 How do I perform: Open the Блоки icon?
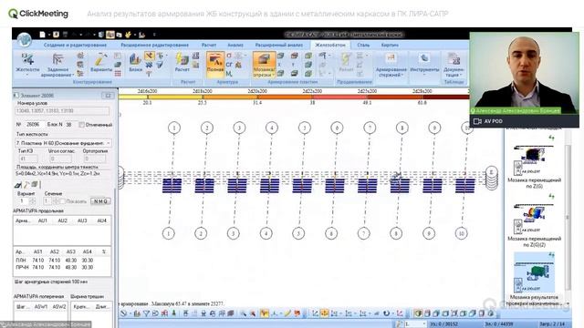point(135,59)
